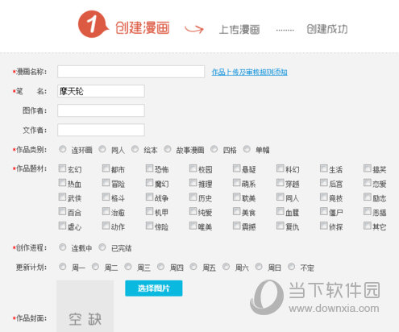This screenshot has height=332, width=399.
Task: Tick the 恐怖 genre checkbox
Action: pyautogui.click(x=149, y=168)
